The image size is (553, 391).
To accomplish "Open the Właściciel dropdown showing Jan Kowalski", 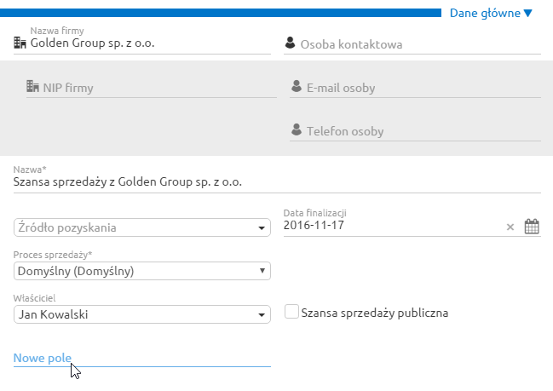I will coord(142,314).
